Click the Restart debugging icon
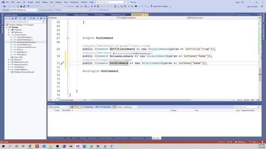The height and width of the screenshot is (149, 266). (98, 7)
